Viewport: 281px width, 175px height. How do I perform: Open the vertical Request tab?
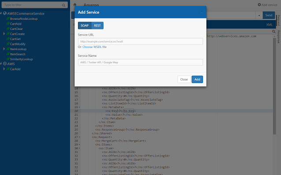coord(279,20)
